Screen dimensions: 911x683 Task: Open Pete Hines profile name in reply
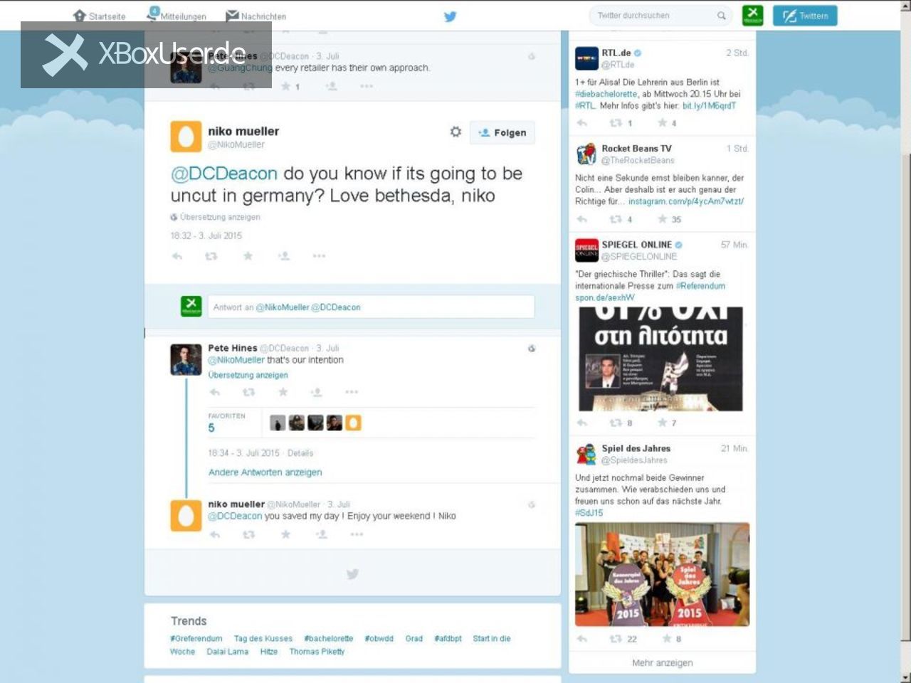[232, 348]
